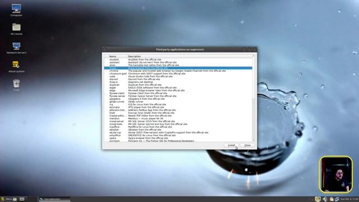
Task: Select the code (Visual Studio Code) row
Action: 178,76
